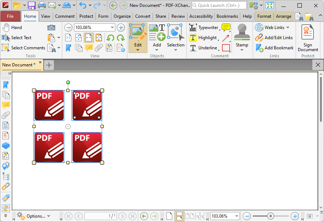Toggle full screen mode icon
Image resolution: width=324 pixels, height=222 pixels.
270,5
